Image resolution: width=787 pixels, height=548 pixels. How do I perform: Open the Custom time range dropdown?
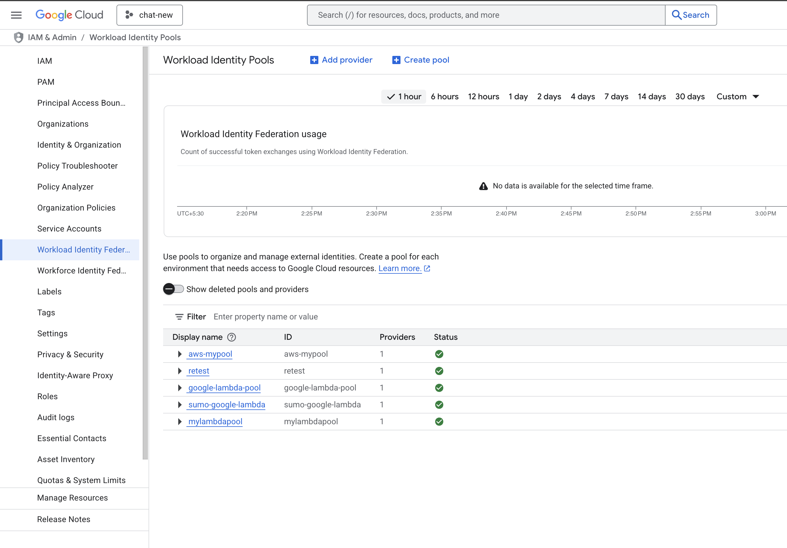738,97
